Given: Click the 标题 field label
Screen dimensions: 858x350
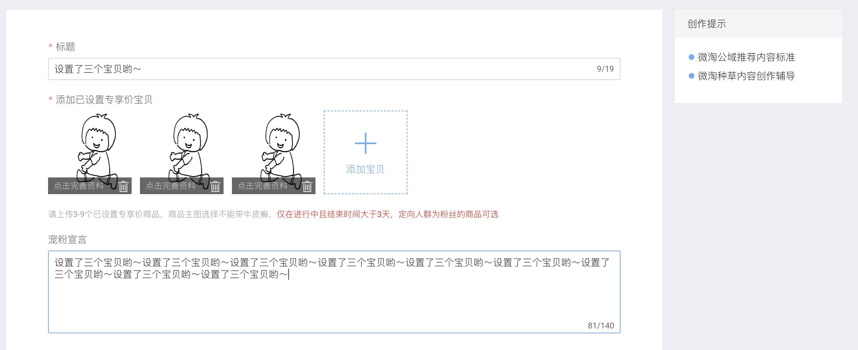Looking at the screenshot, I should [x=65, y=47].
